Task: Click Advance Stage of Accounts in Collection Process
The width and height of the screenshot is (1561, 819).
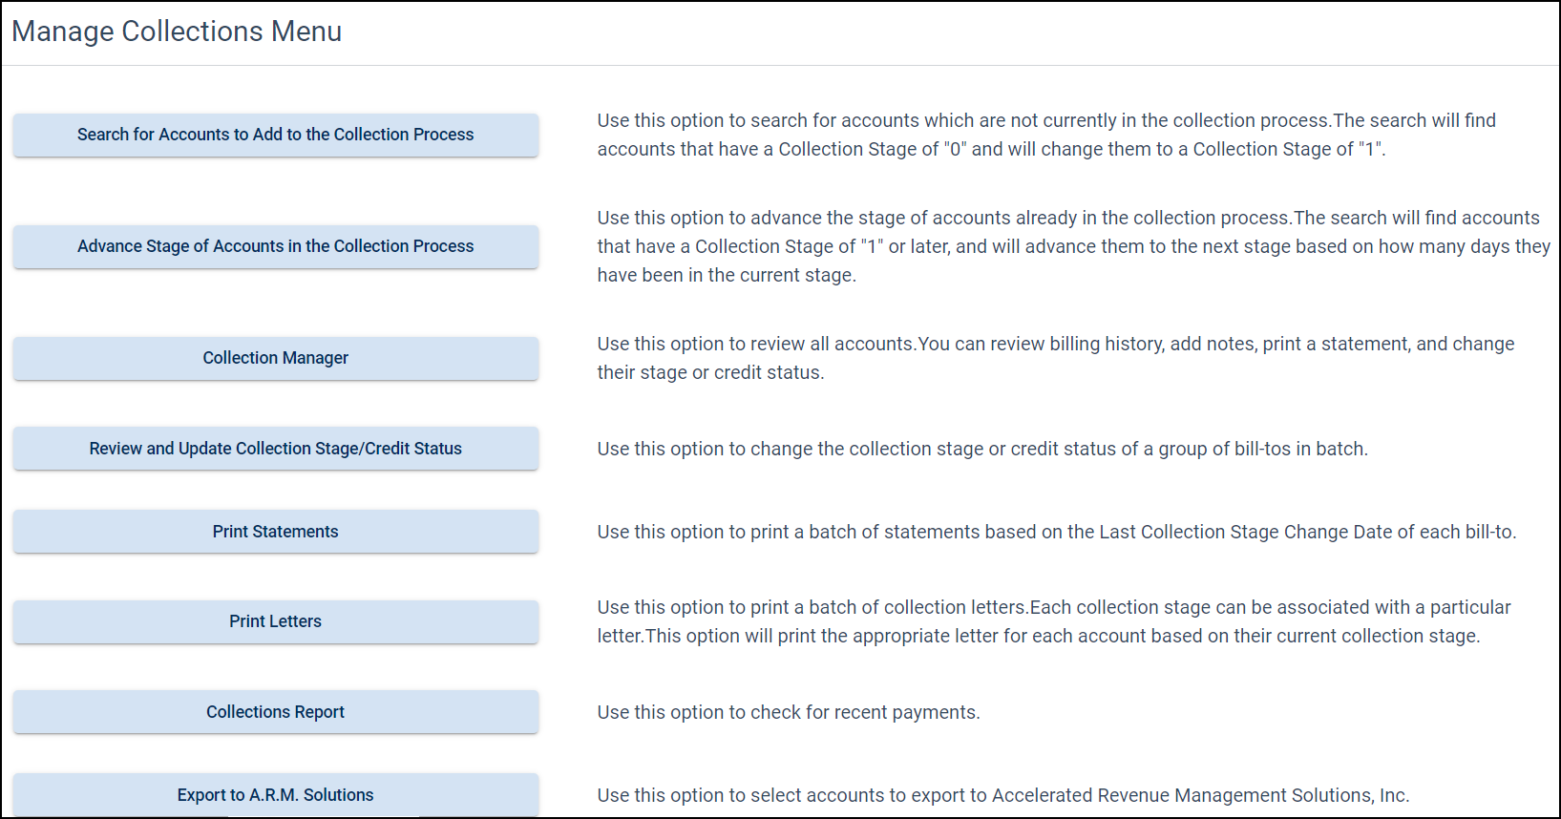Action: click(276, 246)
